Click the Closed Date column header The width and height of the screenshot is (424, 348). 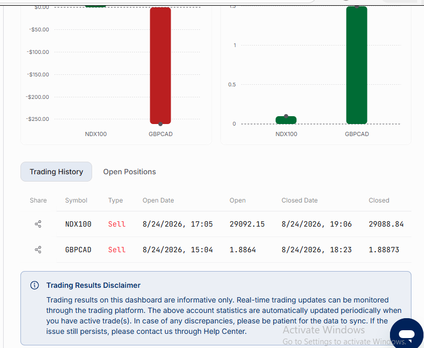pyautogui.click(x=299, y=200)
